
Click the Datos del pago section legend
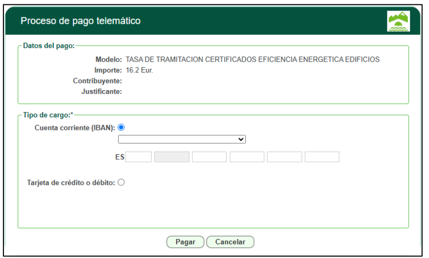48,46
